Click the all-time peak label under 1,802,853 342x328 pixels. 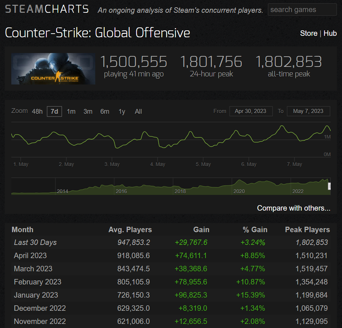289,74
